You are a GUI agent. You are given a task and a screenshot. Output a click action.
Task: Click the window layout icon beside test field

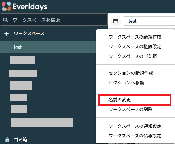click(116, 21)
